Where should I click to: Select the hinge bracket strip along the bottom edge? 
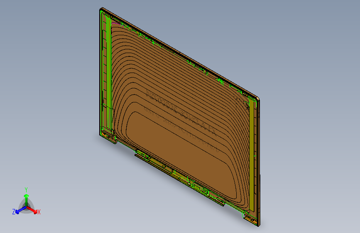coord(179,177)
